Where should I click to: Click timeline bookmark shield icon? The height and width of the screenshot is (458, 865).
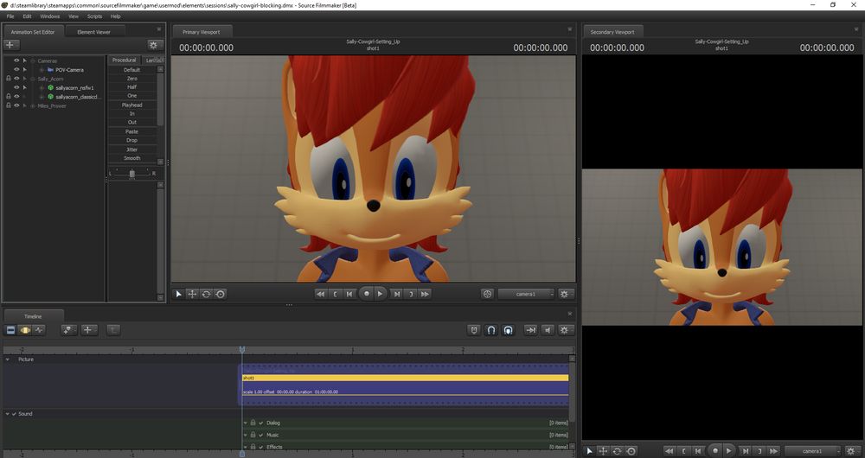tap(474, 330)
